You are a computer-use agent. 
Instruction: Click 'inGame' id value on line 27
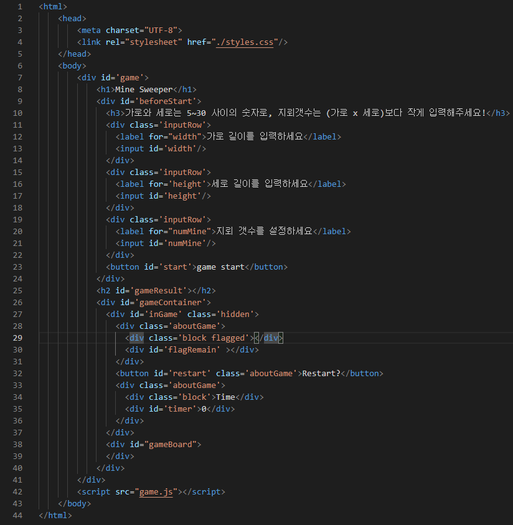pos(163,315)
